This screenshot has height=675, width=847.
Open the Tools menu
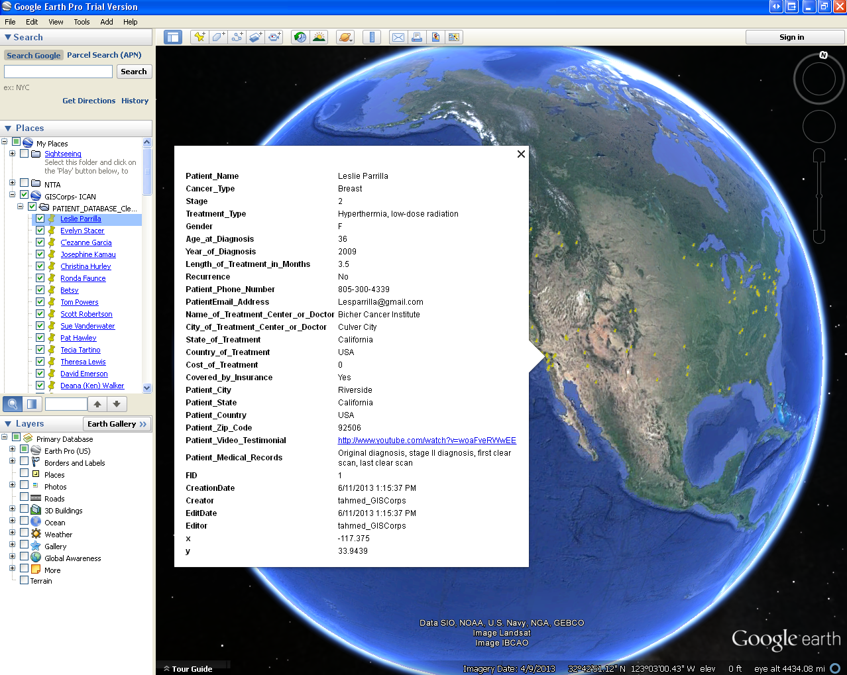[82, 22]
